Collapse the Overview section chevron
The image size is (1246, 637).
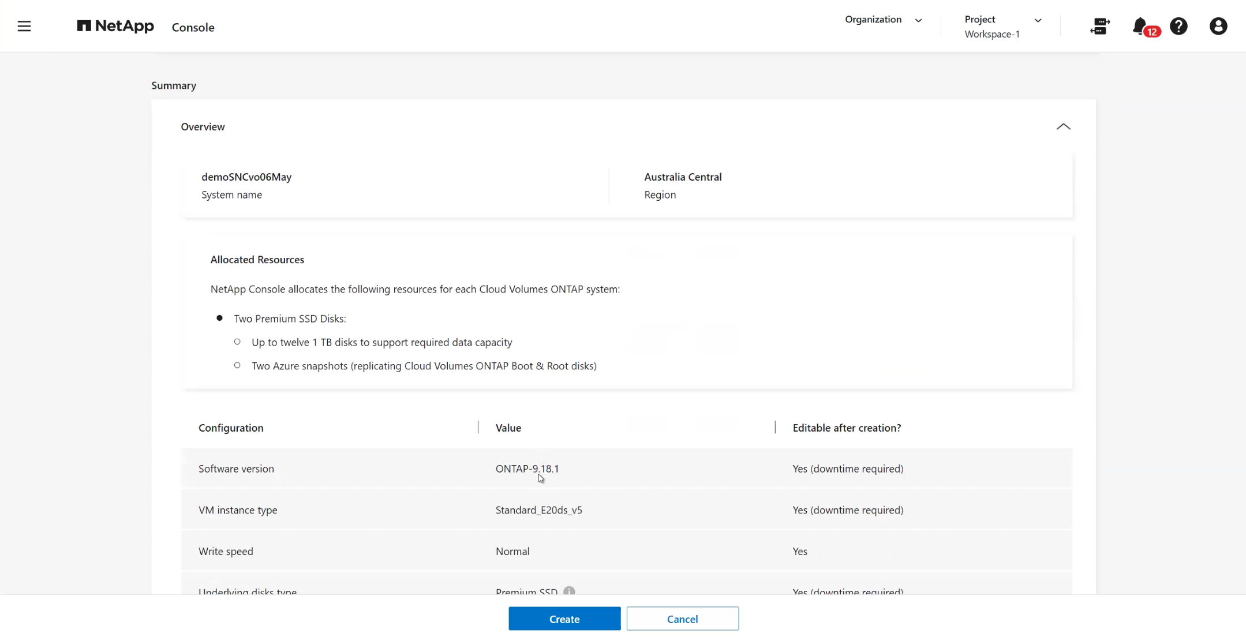1063,127
